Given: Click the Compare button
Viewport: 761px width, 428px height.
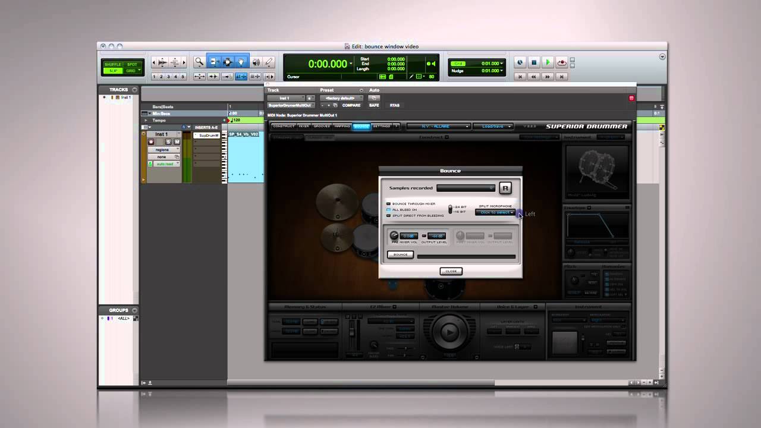Looking at the screenshot, I should tap(351, 105).
